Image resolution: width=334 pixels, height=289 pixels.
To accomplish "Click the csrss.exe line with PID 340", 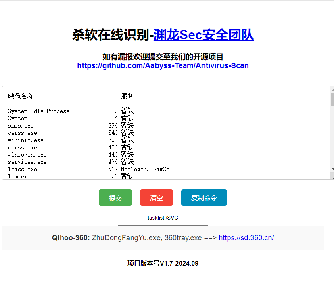I will pyautogui.click(x=71, y=132).
